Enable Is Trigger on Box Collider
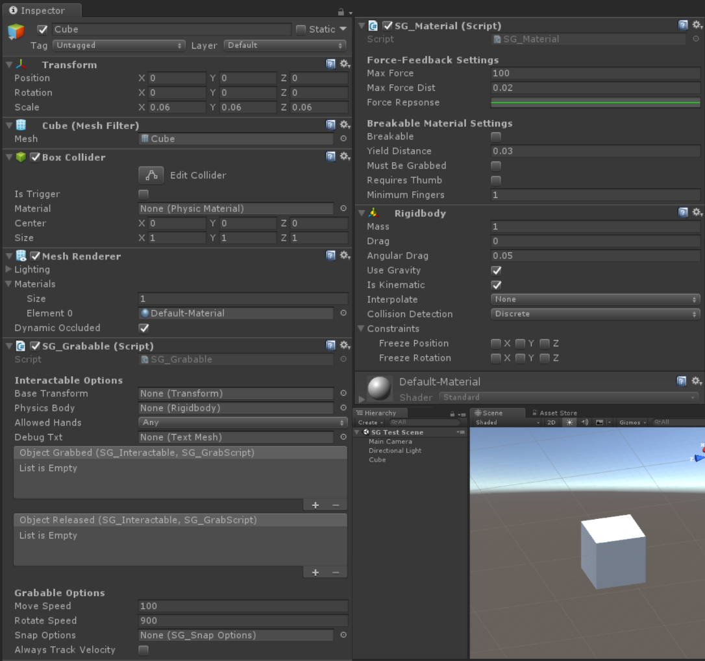 [x=143, y=194]
